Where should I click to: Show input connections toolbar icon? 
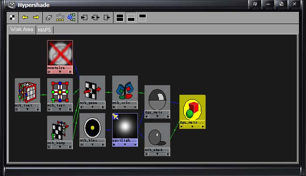pyautogui.click(x=85, y=18)
